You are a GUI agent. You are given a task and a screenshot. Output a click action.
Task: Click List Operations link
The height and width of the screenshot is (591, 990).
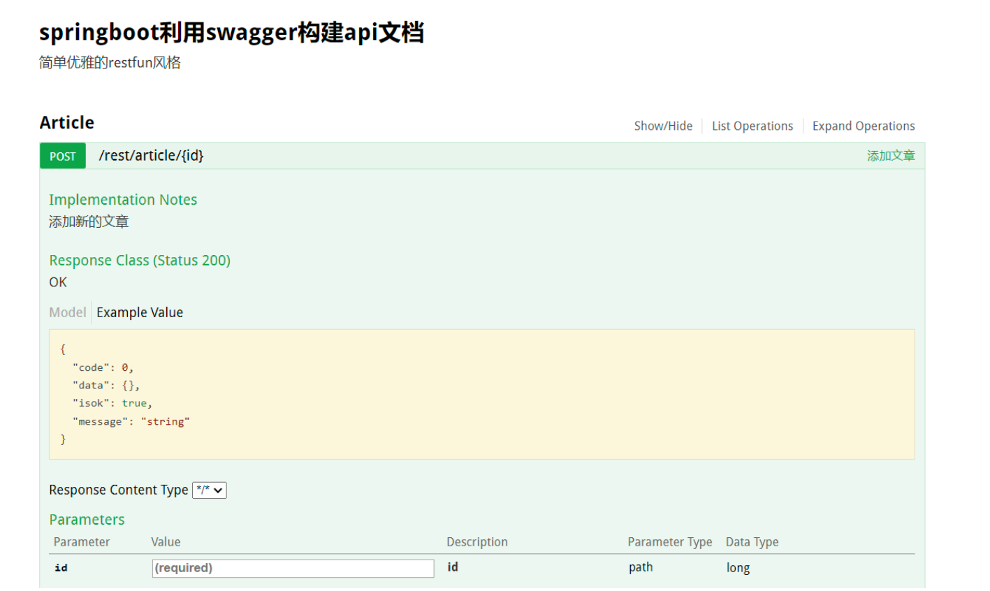(x=752, y=126)
